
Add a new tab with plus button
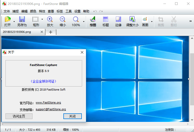tap(51, 32)
